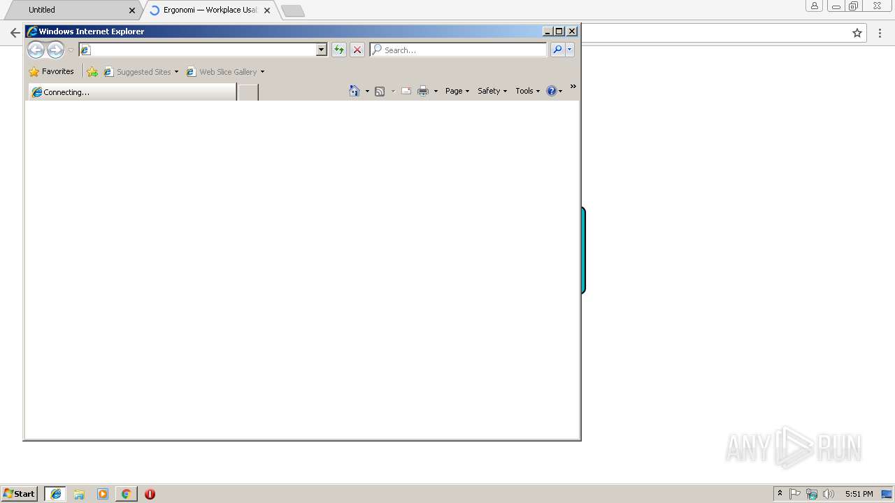Viewport: 895px width, 503px height.
Task: Open Windows Media Player taskbar icon
Action: coord(103,494)
